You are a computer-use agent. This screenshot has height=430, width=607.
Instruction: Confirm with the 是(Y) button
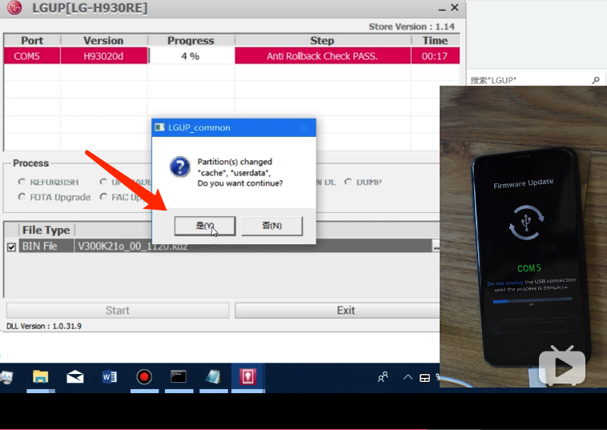205,226
